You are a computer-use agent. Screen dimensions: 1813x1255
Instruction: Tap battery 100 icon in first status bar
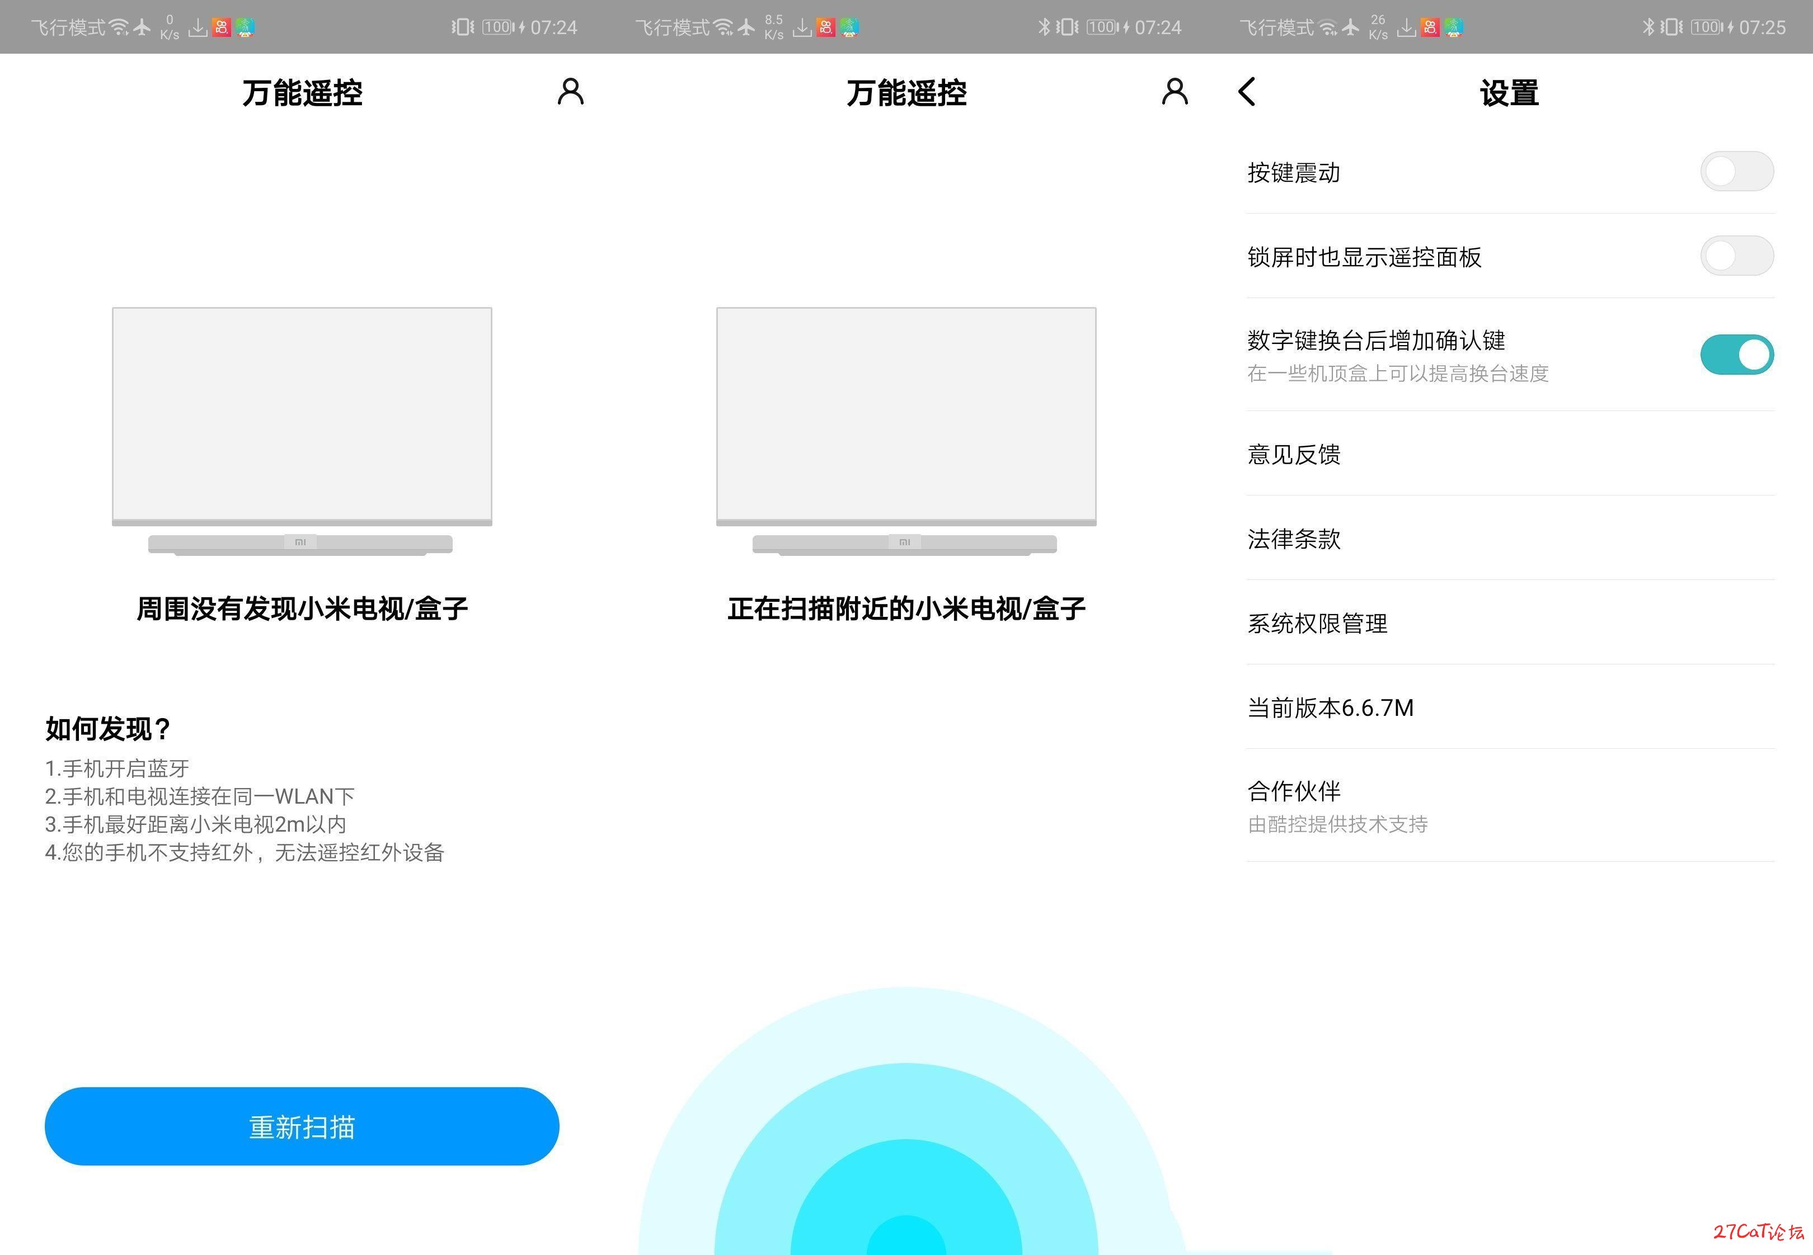499,27
